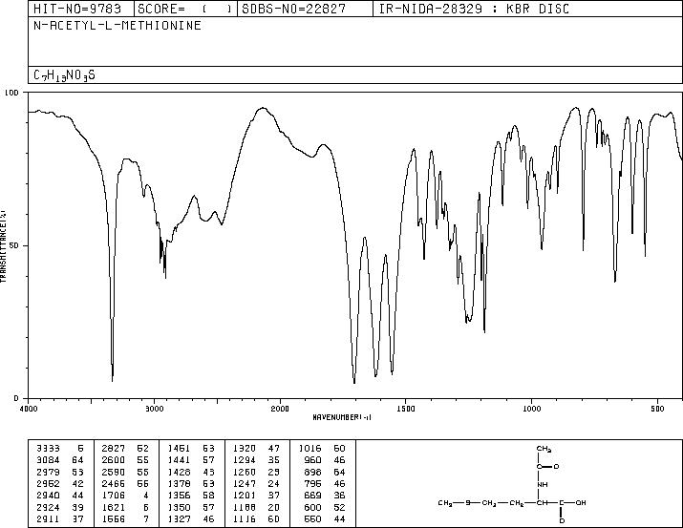Image resolution: width=683 pixels, height=528 pixels.
Task: Click the 2000 wavenumber axis label
Action: (x=280, y=409)
